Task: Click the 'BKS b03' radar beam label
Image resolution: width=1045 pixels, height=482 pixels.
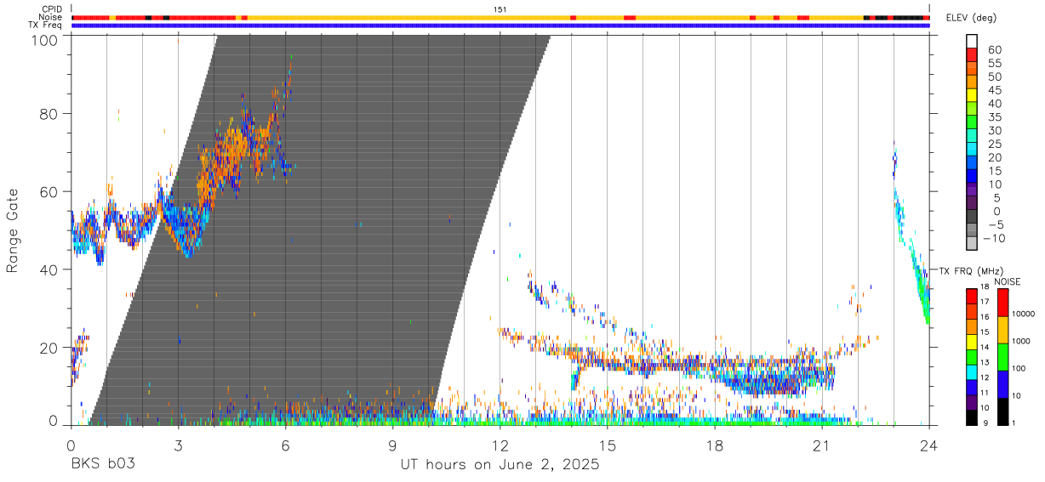Action: pyautogui.click(x=102, y=465)
